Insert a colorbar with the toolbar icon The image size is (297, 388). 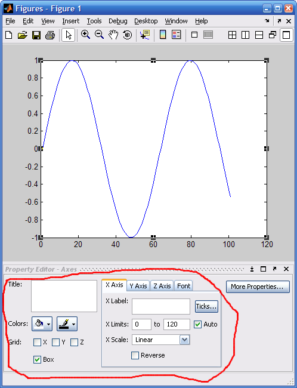click(x=163, y=35)
